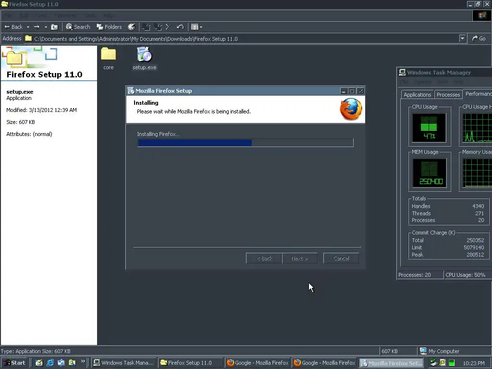
Task: Go up one folder level
Action: click(x=54, y=27)
